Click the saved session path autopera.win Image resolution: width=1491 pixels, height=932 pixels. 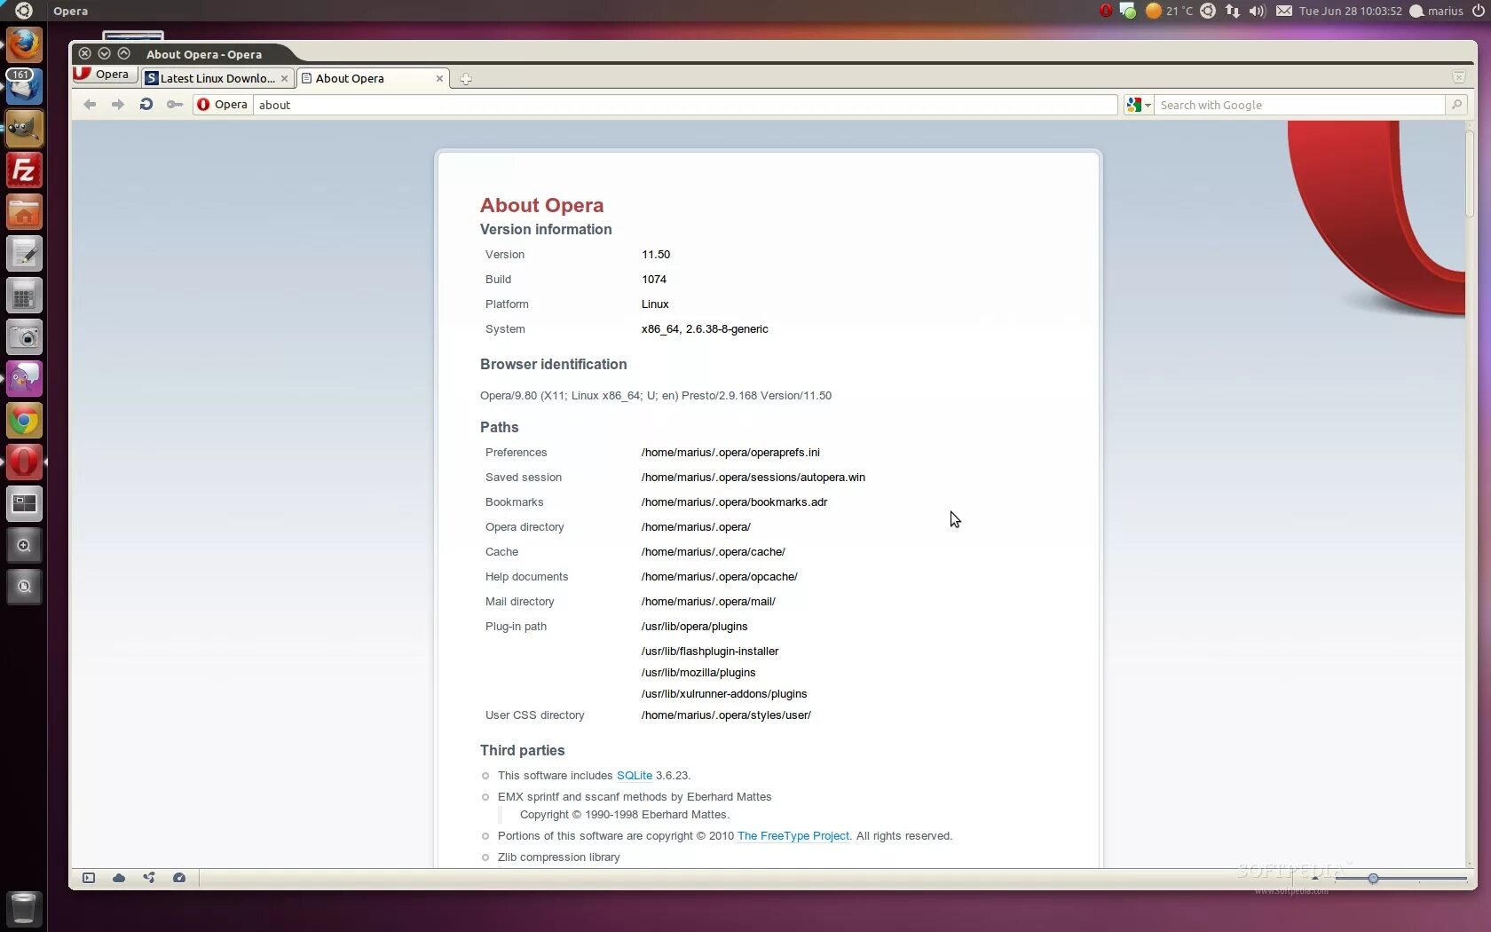tap(753, 478)
